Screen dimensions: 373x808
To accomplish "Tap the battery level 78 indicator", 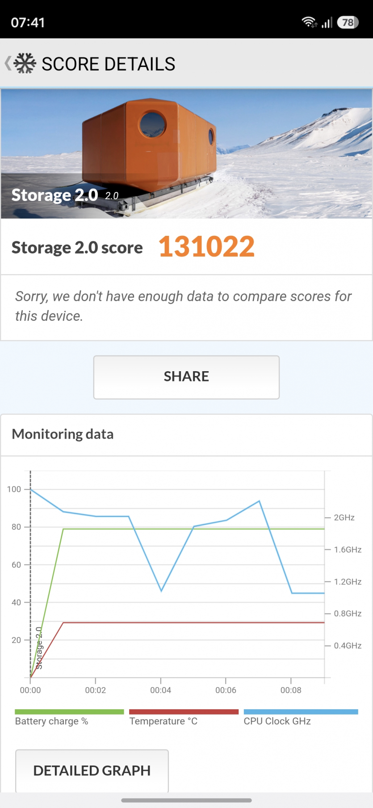I will 348,22.
